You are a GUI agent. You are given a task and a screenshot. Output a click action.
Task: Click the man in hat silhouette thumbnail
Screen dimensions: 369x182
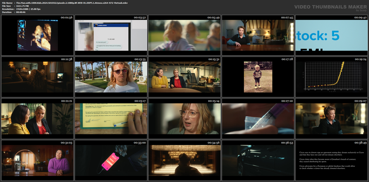tap(184, 160)
